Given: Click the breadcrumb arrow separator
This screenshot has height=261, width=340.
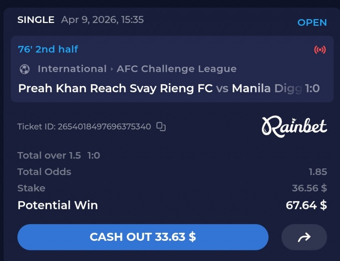Looking at the screenshot, I should 112,69.
